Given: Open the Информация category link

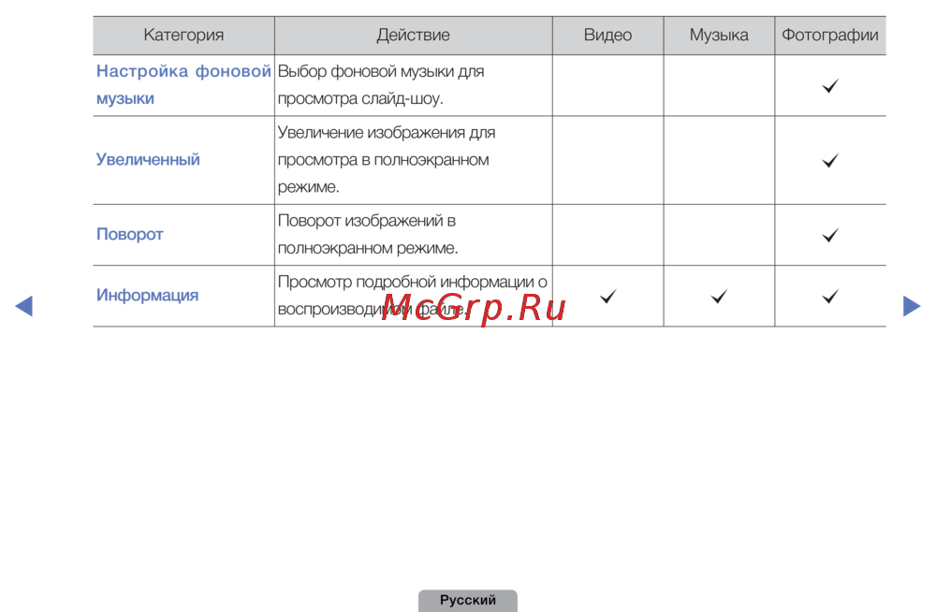Looking at the screenshot, I should click(147, 296).
